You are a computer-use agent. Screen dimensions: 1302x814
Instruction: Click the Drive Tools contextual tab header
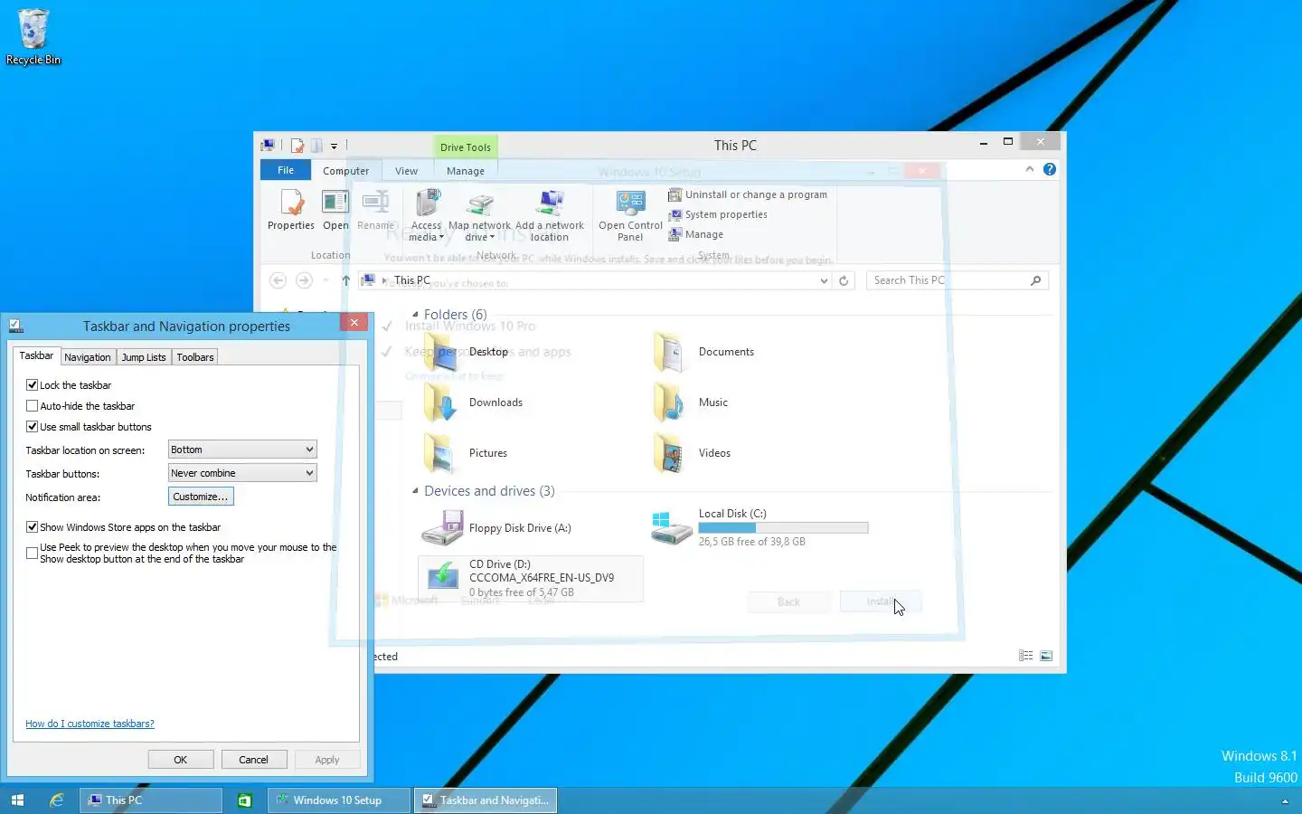pyautogui.click(x=465, y=147)
